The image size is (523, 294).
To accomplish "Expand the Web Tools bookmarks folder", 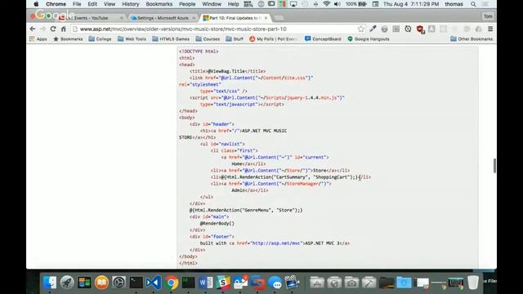I will (x=132, y=39).
